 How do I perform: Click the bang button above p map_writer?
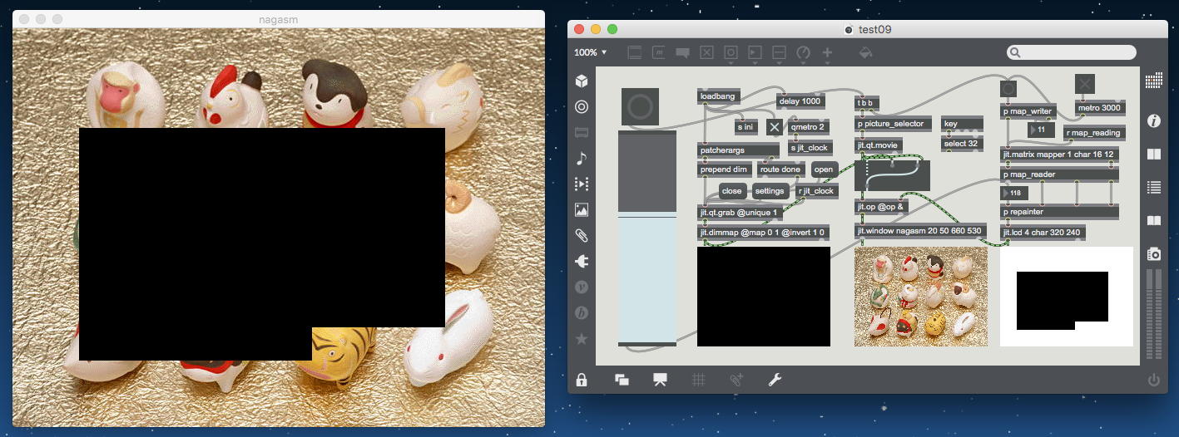click(x=1008, y=87)
